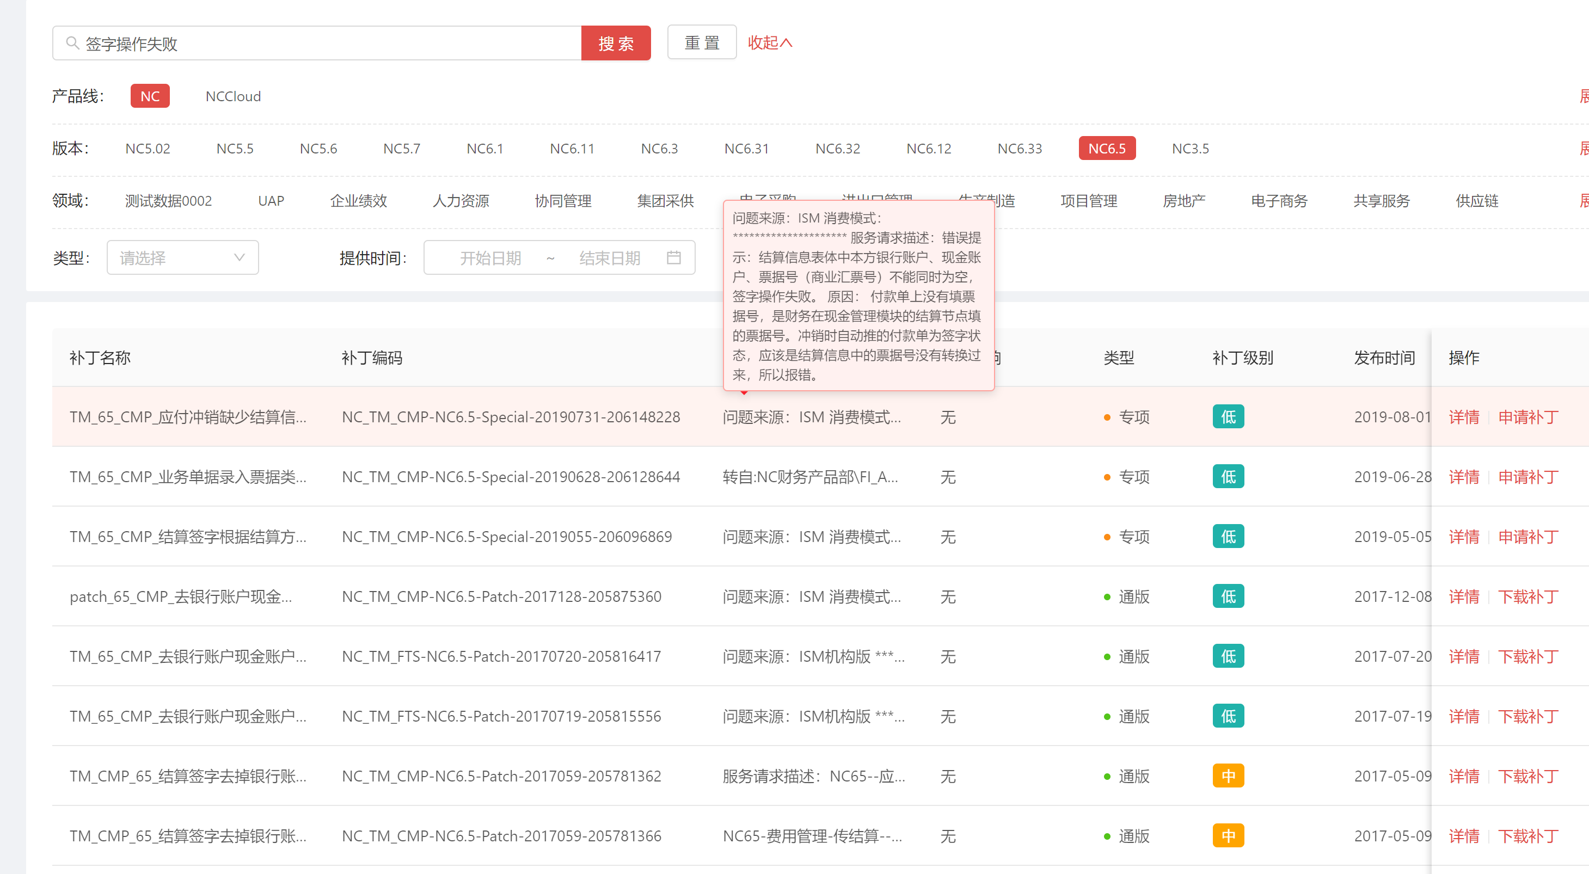Click the 结束日期 end date field
This screenshot has height=874, width=1589.
(610, 258)
